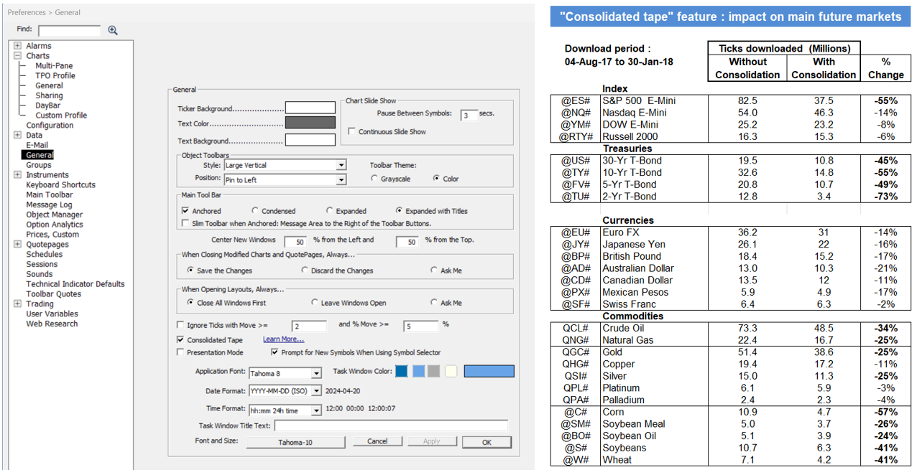Open Keyboard Shortcuts preferences

61,185
